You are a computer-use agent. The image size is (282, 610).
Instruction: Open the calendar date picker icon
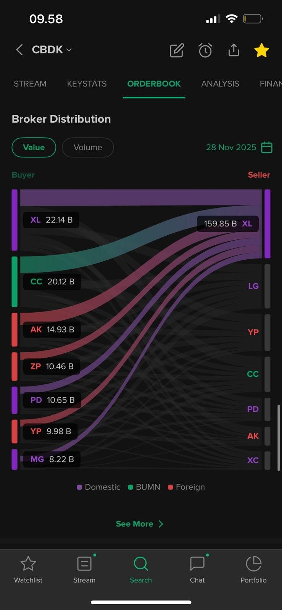click(267, 147)
